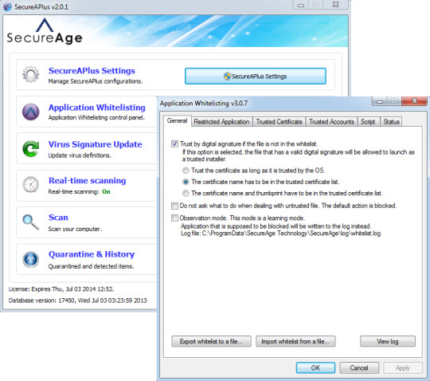430x381 pixels.
Task: Select Trust certificate if trusted by OS
Action: [186, 171]
